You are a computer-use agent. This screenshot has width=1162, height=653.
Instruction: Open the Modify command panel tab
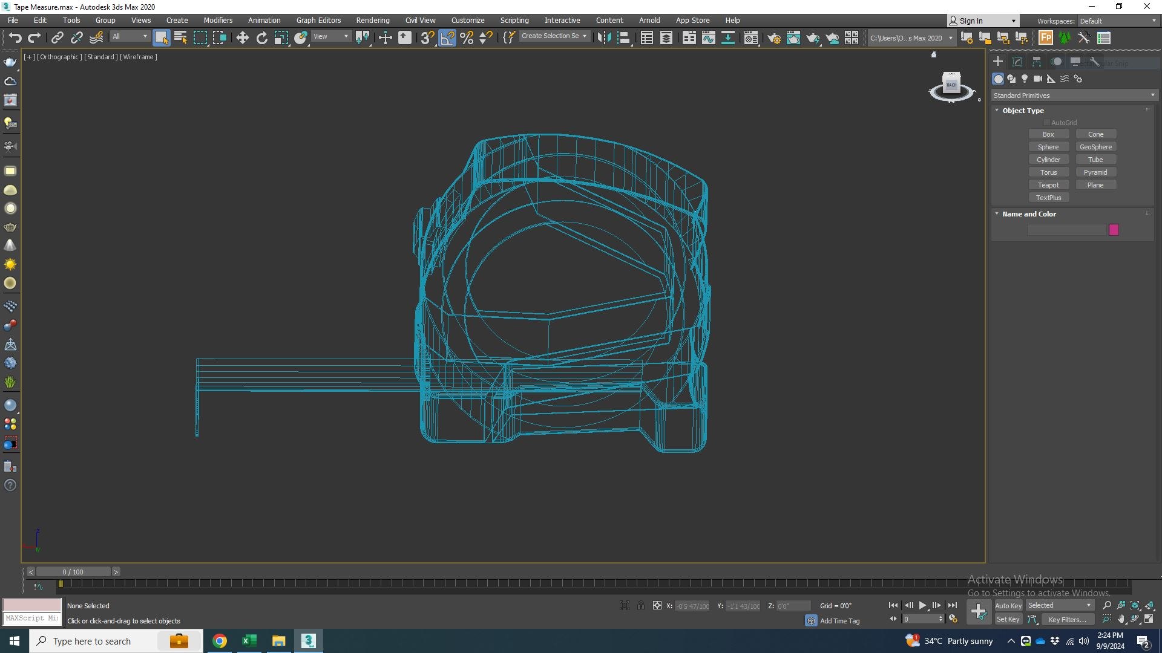pyautogui.click(x=1017, y=62)
